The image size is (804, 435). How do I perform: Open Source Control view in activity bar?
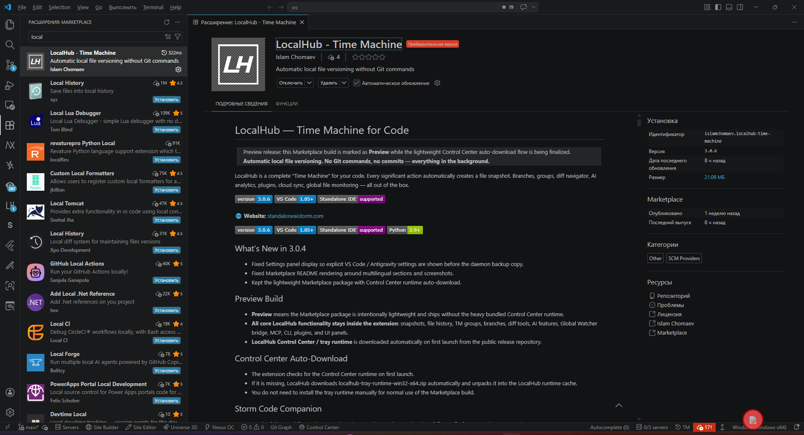point(10,65)
